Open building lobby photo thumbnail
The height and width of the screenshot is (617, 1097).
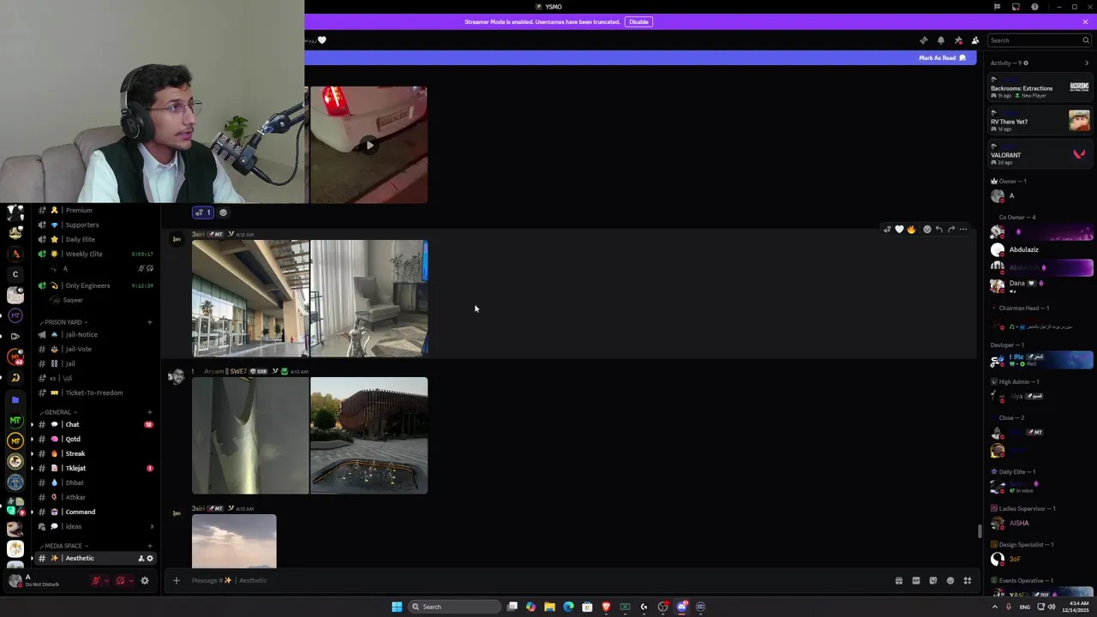coord(250,298)
